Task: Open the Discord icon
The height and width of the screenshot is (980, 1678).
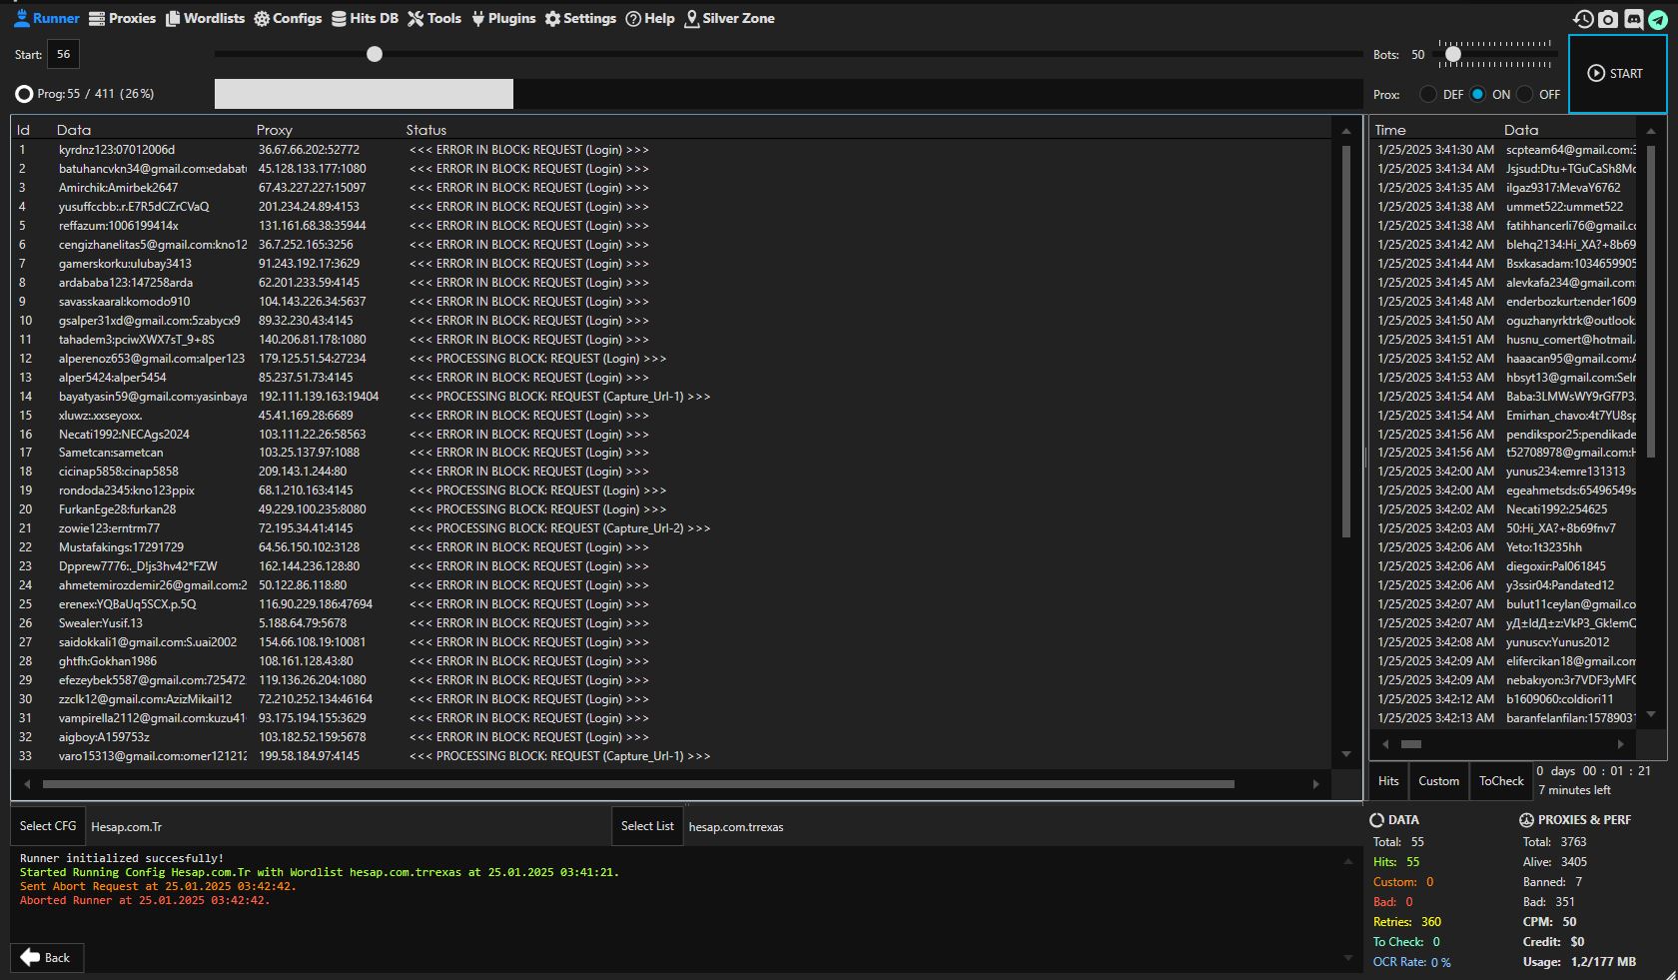Action: point(1634,19)
